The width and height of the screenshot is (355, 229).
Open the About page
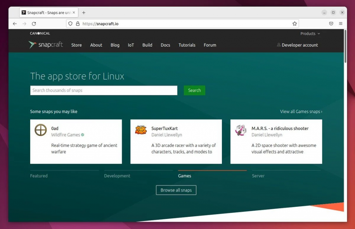96,45
